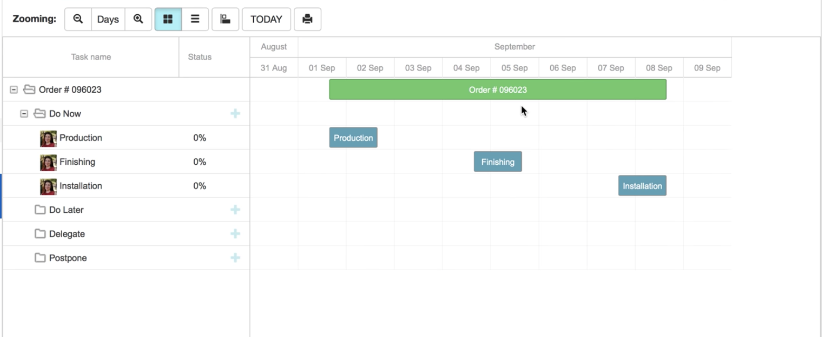Click the green Order # 096023 summary bar
Viewport: 822px width, 337px height.
[498, 90]
